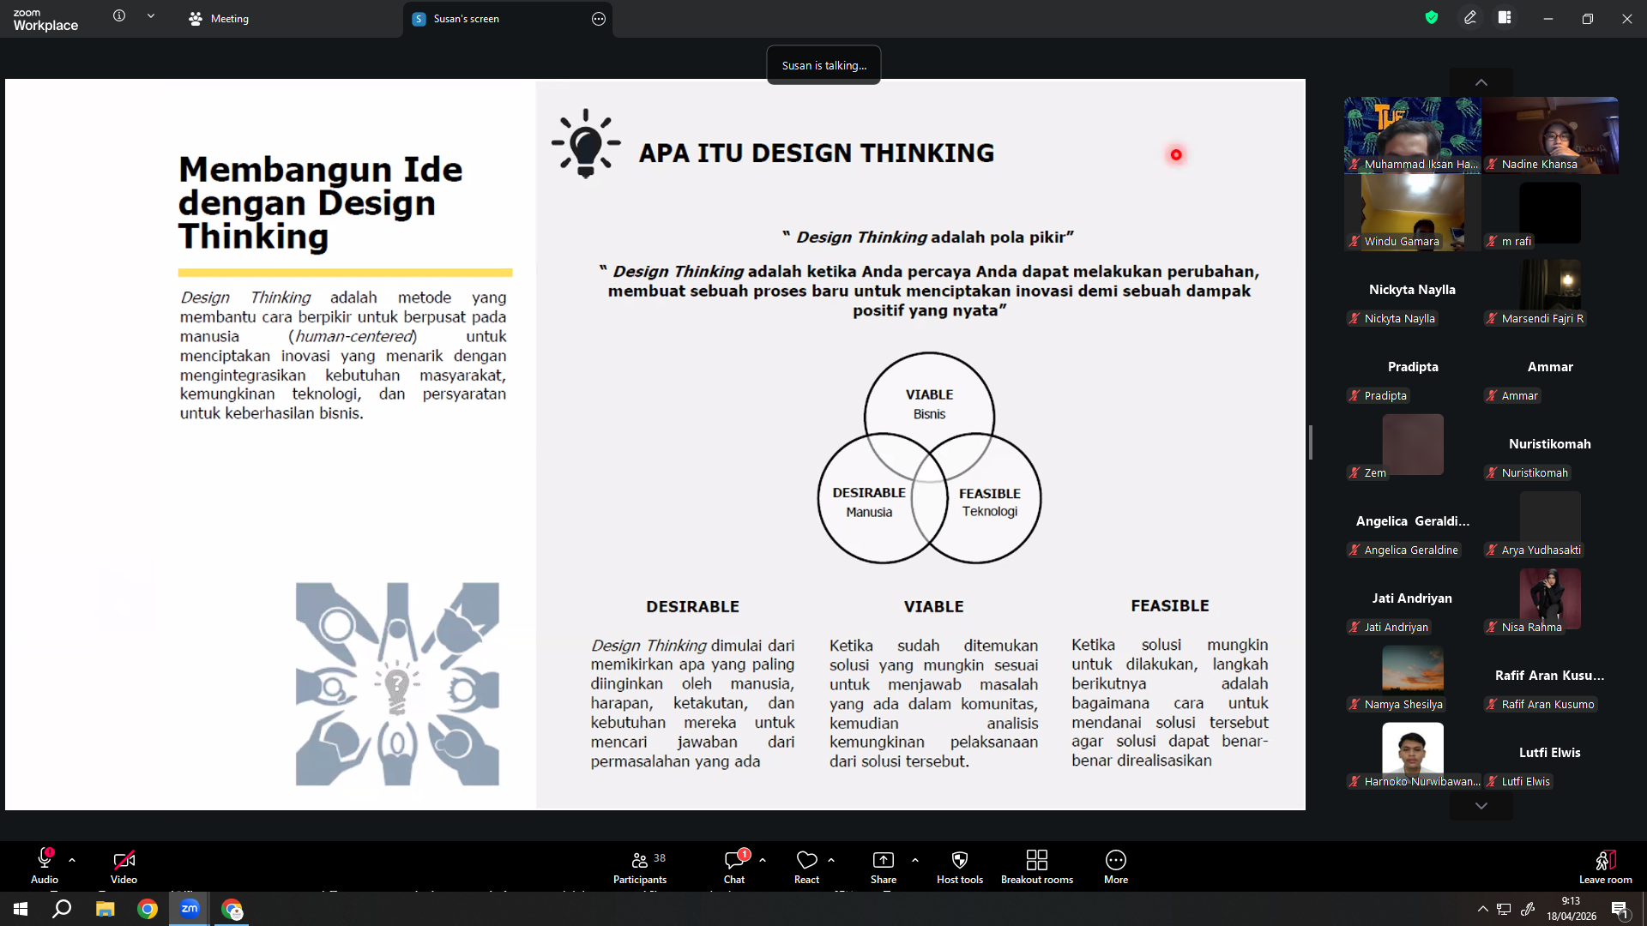This screenshot has height=926, width=1647.
Task: Click the network tray icon
Action: coord(1504,909)
